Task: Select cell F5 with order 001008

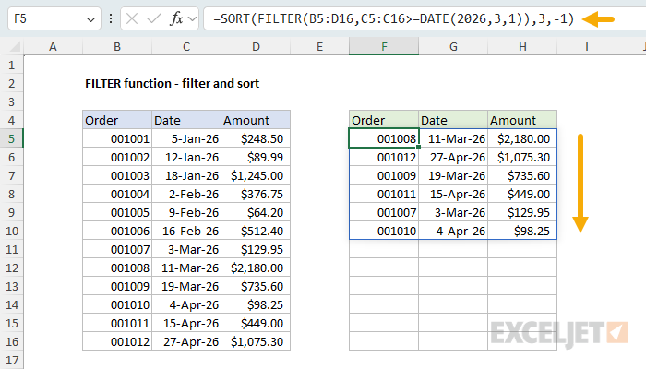Action: click(384, 138)
